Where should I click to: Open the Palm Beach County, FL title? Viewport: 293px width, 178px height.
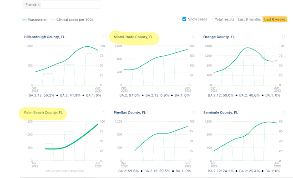[43, 113]
